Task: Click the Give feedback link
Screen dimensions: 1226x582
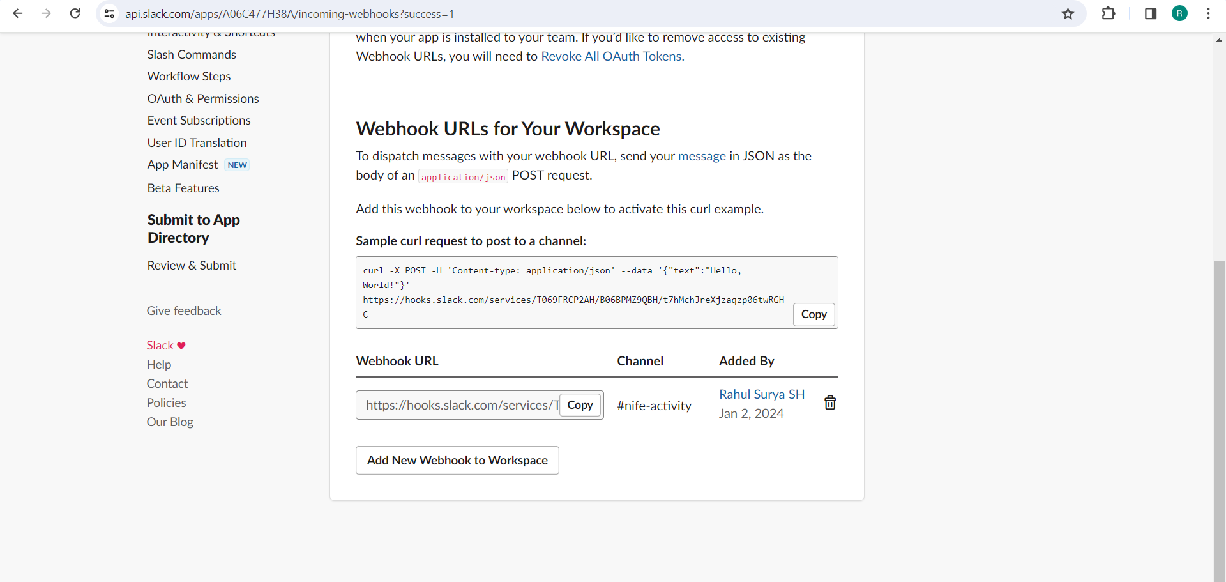Action: [183, 310]
